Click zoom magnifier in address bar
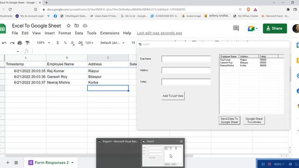 click(240, 9)
